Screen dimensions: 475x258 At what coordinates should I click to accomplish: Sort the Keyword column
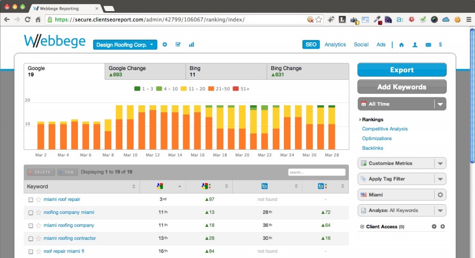coord(82,187)
